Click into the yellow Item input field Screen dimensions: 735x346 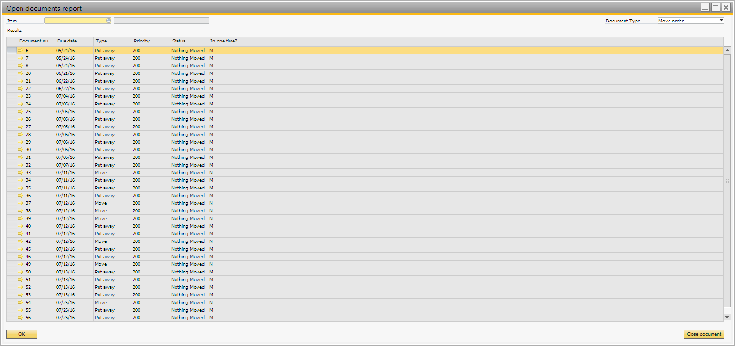[75, 21]
